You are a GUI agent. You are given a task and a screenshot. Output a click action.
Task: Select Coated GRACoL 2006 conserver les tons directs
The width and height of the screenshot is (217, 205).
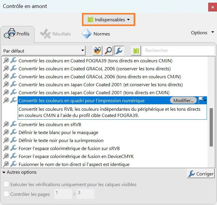click(x=95, y=69)
